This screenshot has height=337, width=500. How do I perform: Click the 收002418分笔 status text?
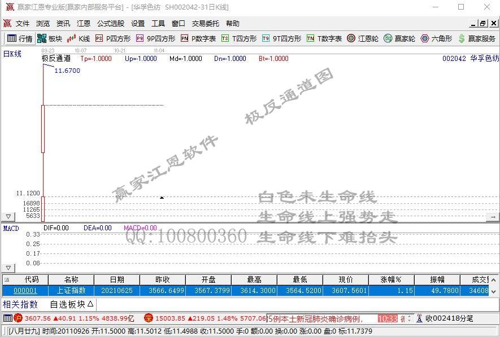click(x=449, y=318)
